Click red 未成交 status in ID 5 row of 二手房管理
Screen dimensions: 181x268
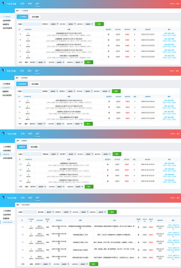pos(127,34)
